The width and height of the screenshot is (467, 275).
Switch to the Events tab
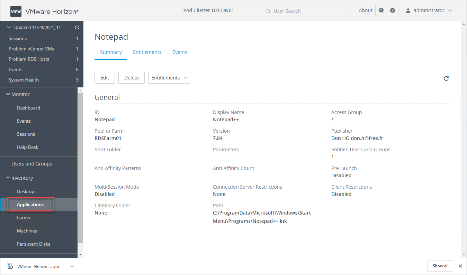click(180, 52)
